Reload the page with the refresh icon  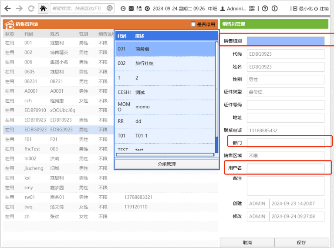click(31, 9)
